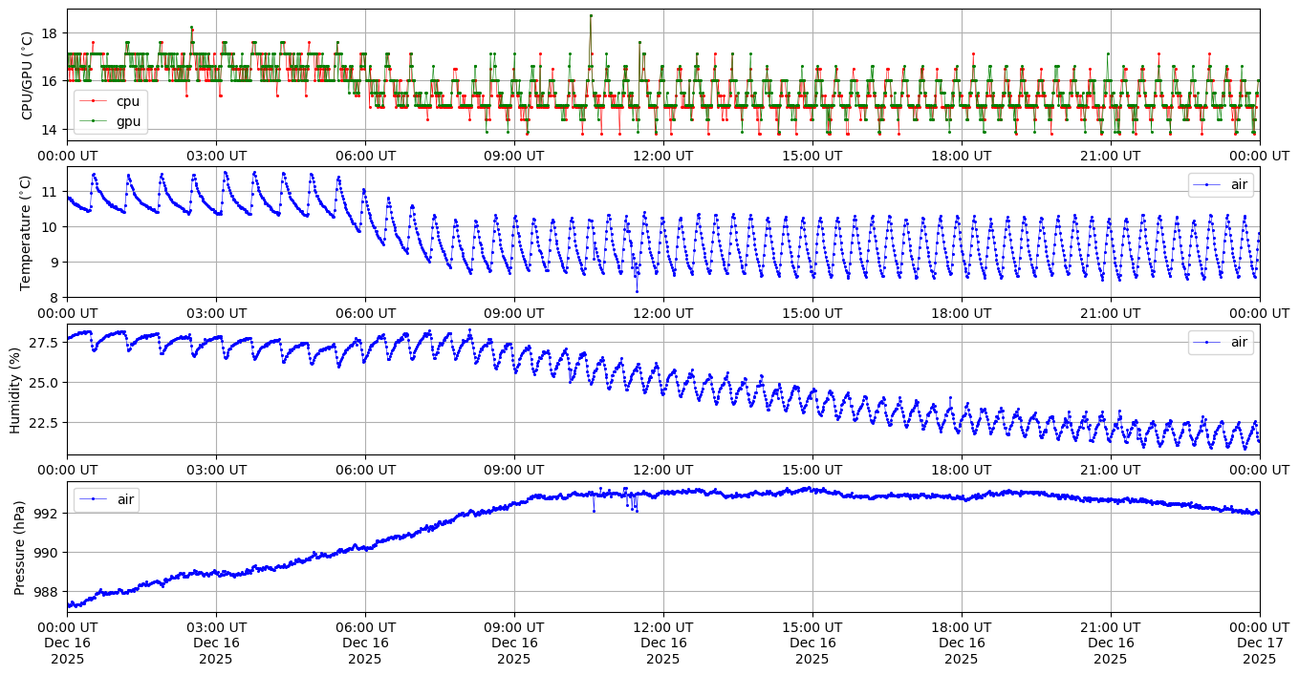
Task: Click the Dec 17 2025 date label
Action: tap(1259, 643)
